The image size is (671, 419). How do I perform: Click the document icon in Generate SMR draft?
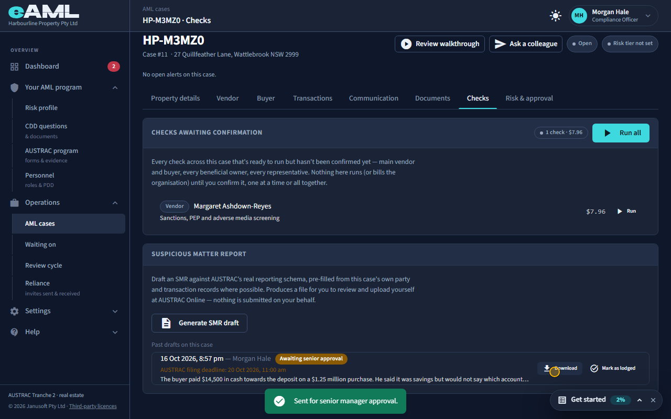coord(166,323)
